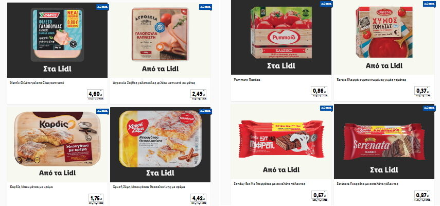This screenshot has width=440, height=206.
Task: Click blue date badge on Χρυσή Ζύμη card
Action: (x=205, y=111)
